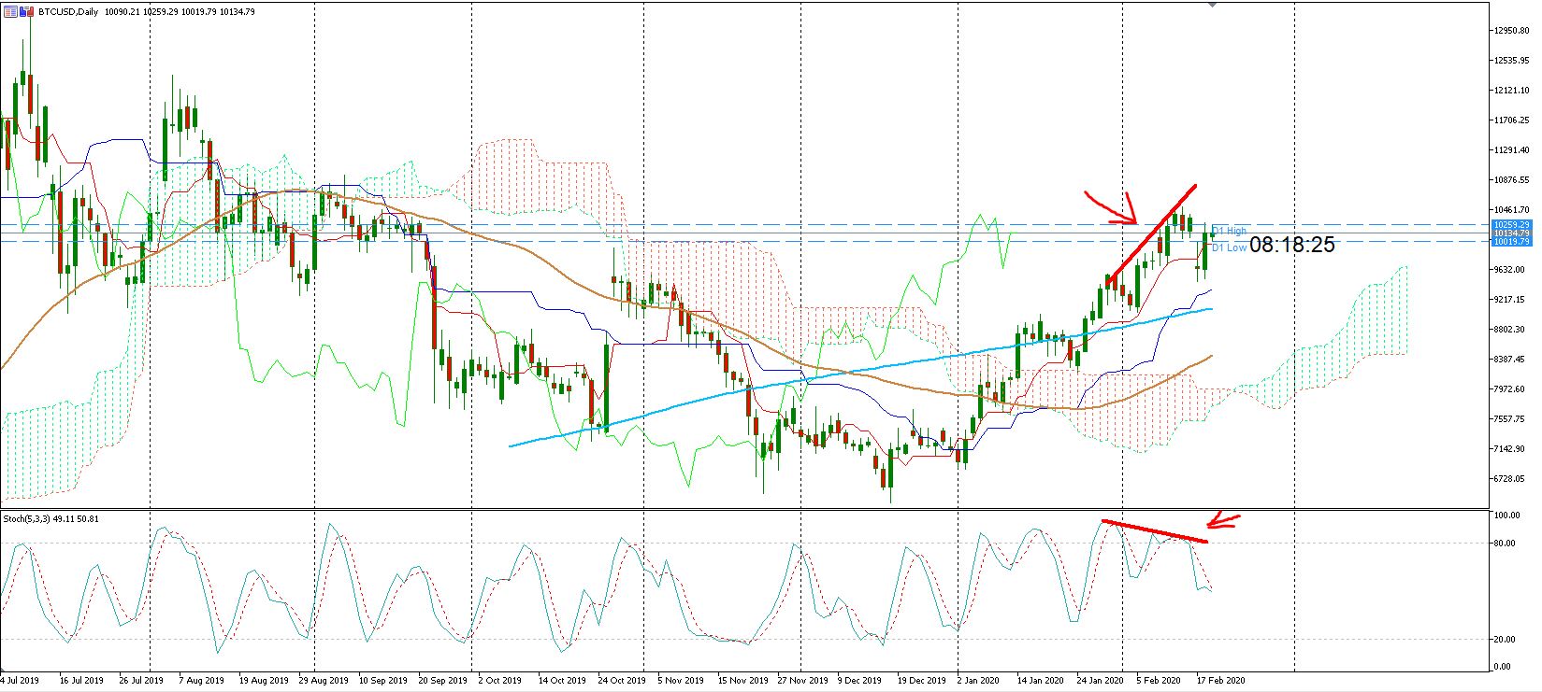Select the red divergence line on Stochastic
Image resolution: width=1542 pixels, height=692 pixels.
pyautogui.click(x=1155, y=530)
